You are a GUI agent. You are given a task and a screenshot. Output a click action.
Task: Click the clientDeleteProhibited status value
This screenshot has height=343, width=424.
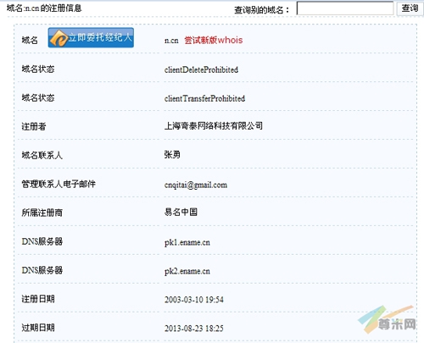click(201, 69)
